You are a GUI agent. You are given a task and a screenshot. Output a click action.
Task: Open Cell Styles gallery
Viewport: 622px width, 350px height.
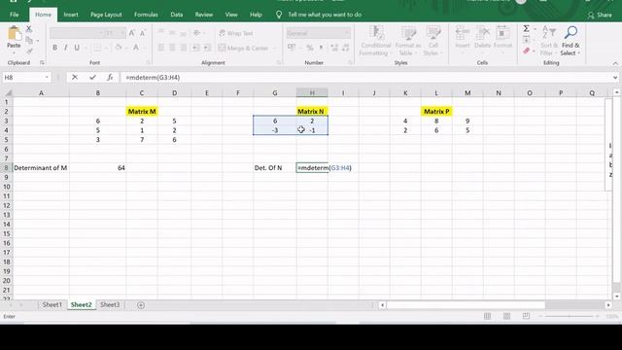pyautogui.click(x=432, y=41)
